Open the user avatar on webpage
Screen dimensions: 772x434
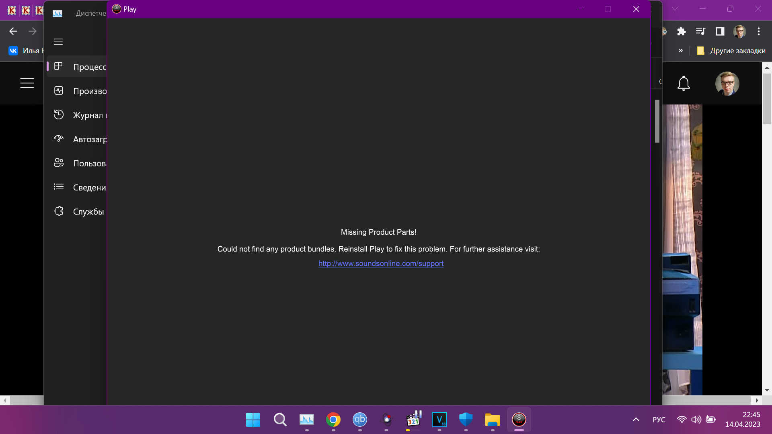[727, 83]
